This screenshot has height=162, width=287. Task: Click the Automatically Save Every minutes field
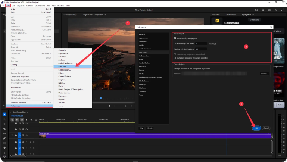point(201,44)
